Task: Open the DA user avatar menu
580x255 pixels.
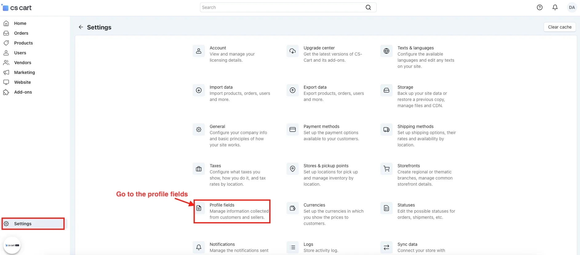Action: pyautogui.click(x=572, y=7)
